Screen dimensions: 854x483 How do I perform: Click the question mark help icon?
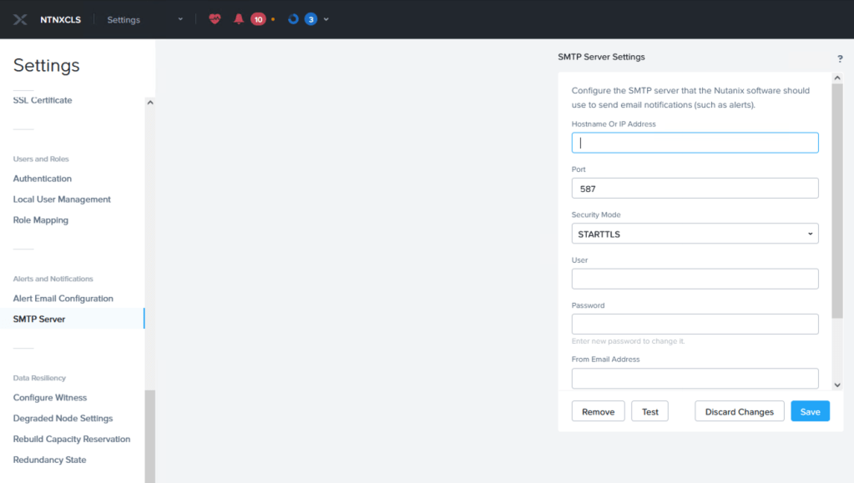840,58
